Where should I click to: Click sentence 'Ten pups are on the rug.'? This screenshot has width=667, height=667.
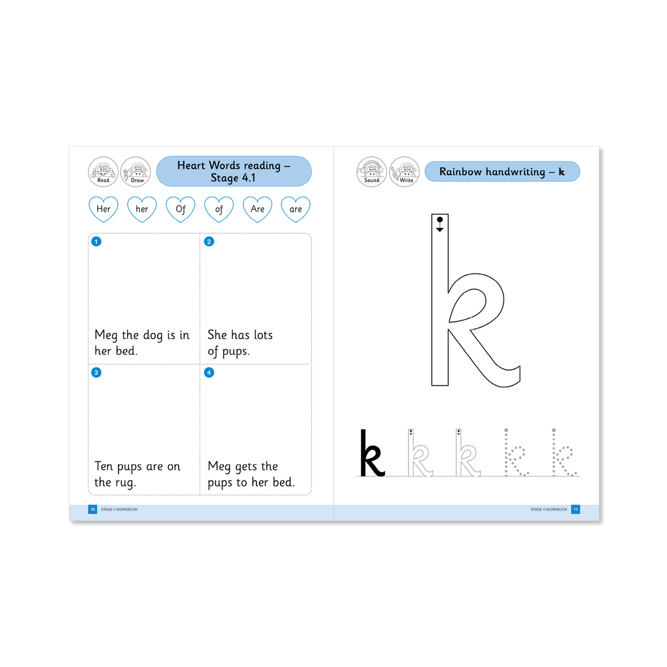pyautogui.click(x=137, y=474)
